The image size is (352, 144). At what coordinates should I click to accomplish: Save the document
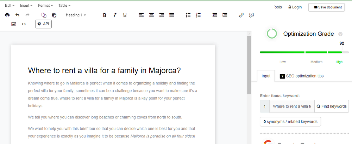coord(326,7)
